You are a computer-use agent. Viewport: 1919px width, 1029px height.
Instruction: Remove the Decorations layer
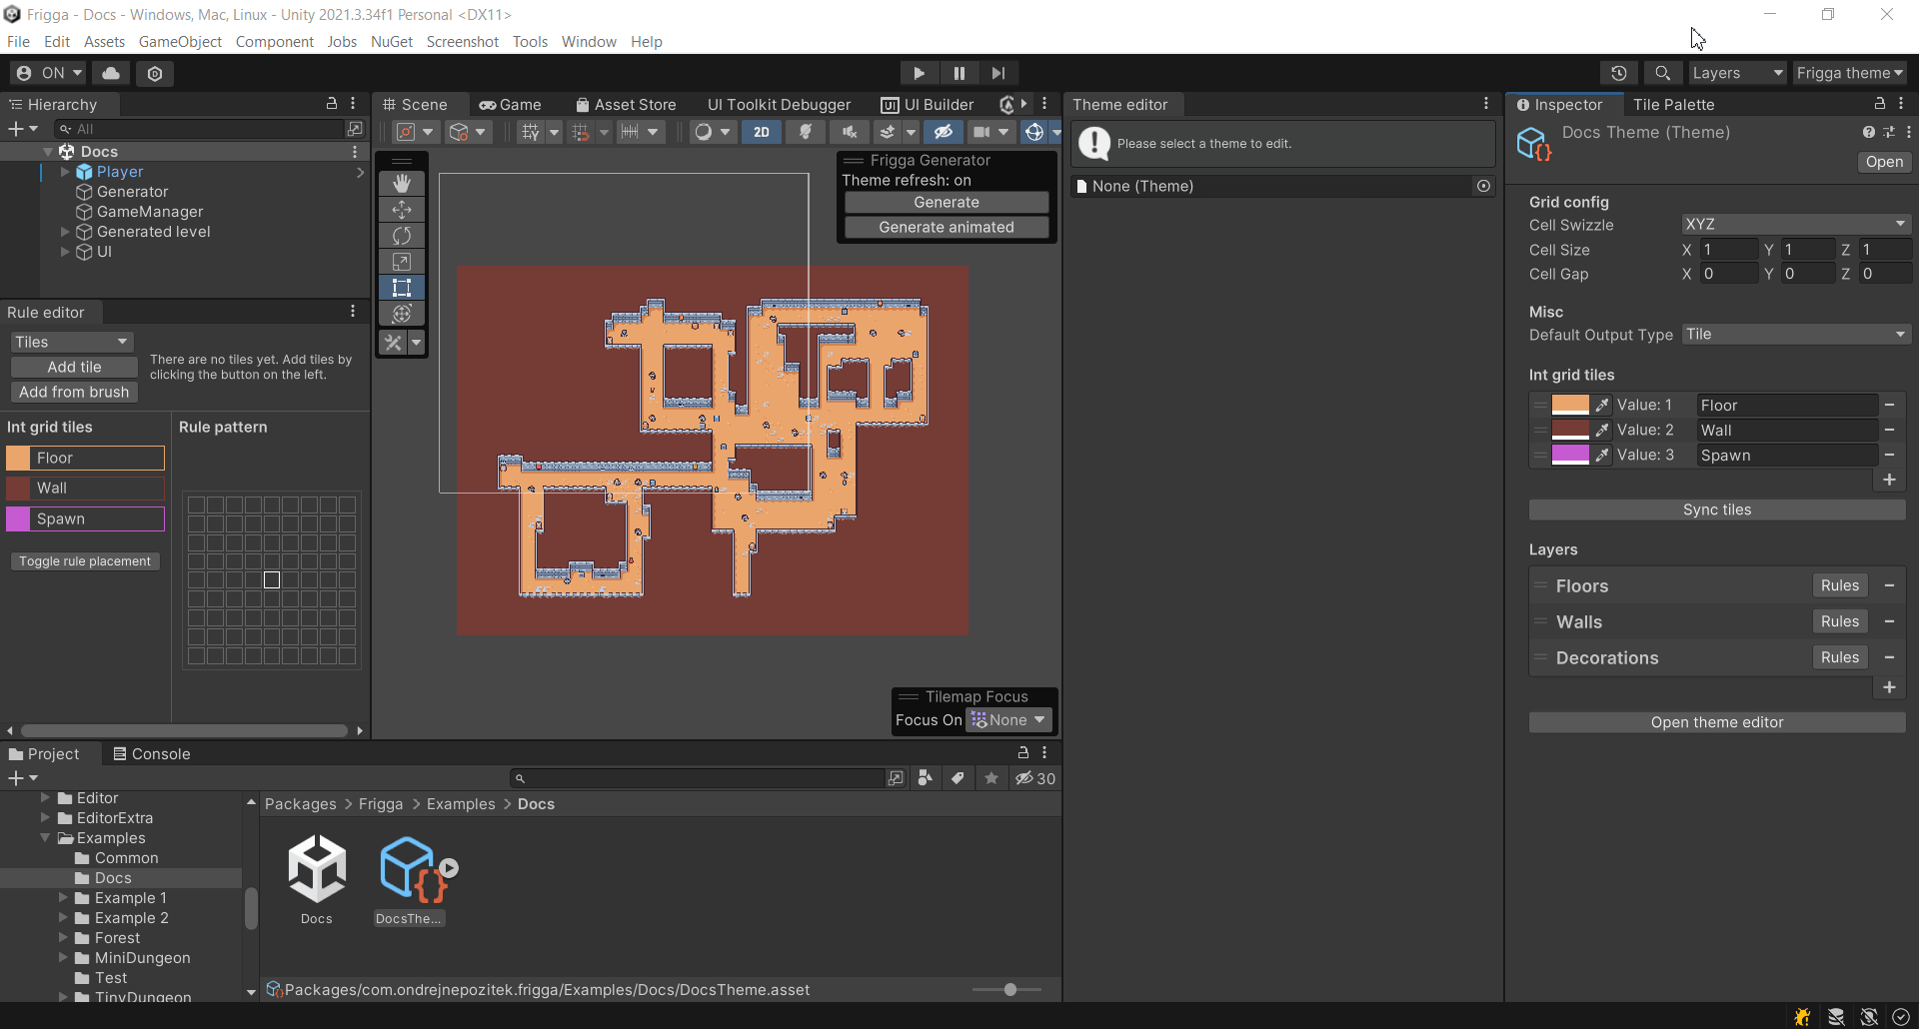pos(1889,657)
